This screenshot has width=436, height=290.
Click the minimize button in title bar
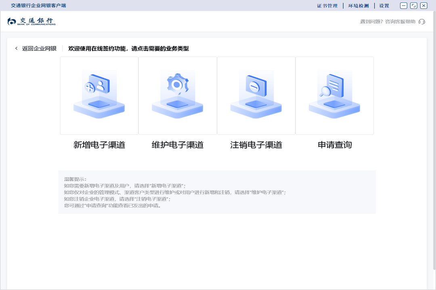click(x=403, y=6)
